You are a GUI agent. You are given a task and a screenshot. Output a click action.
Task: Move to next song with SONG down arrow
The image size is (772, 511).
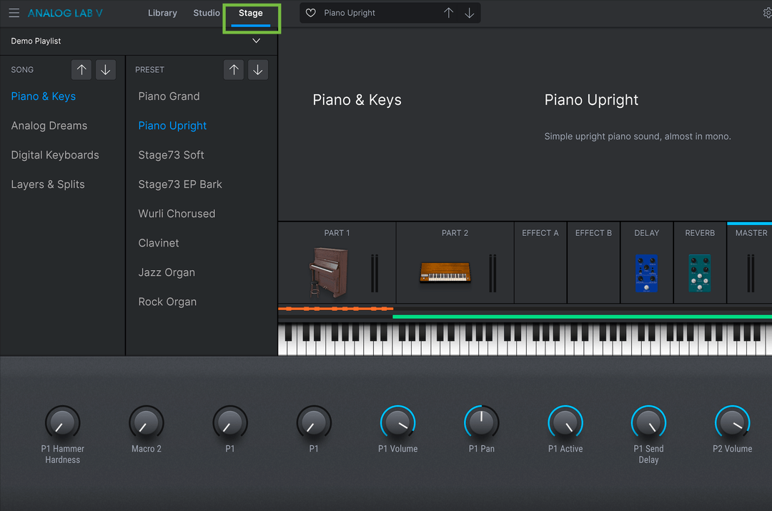click(105, 70)
